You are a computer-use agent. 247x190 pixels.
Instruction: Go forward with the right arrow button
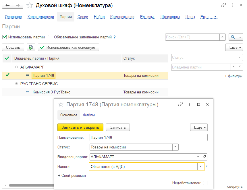click(x=18, y=5)
